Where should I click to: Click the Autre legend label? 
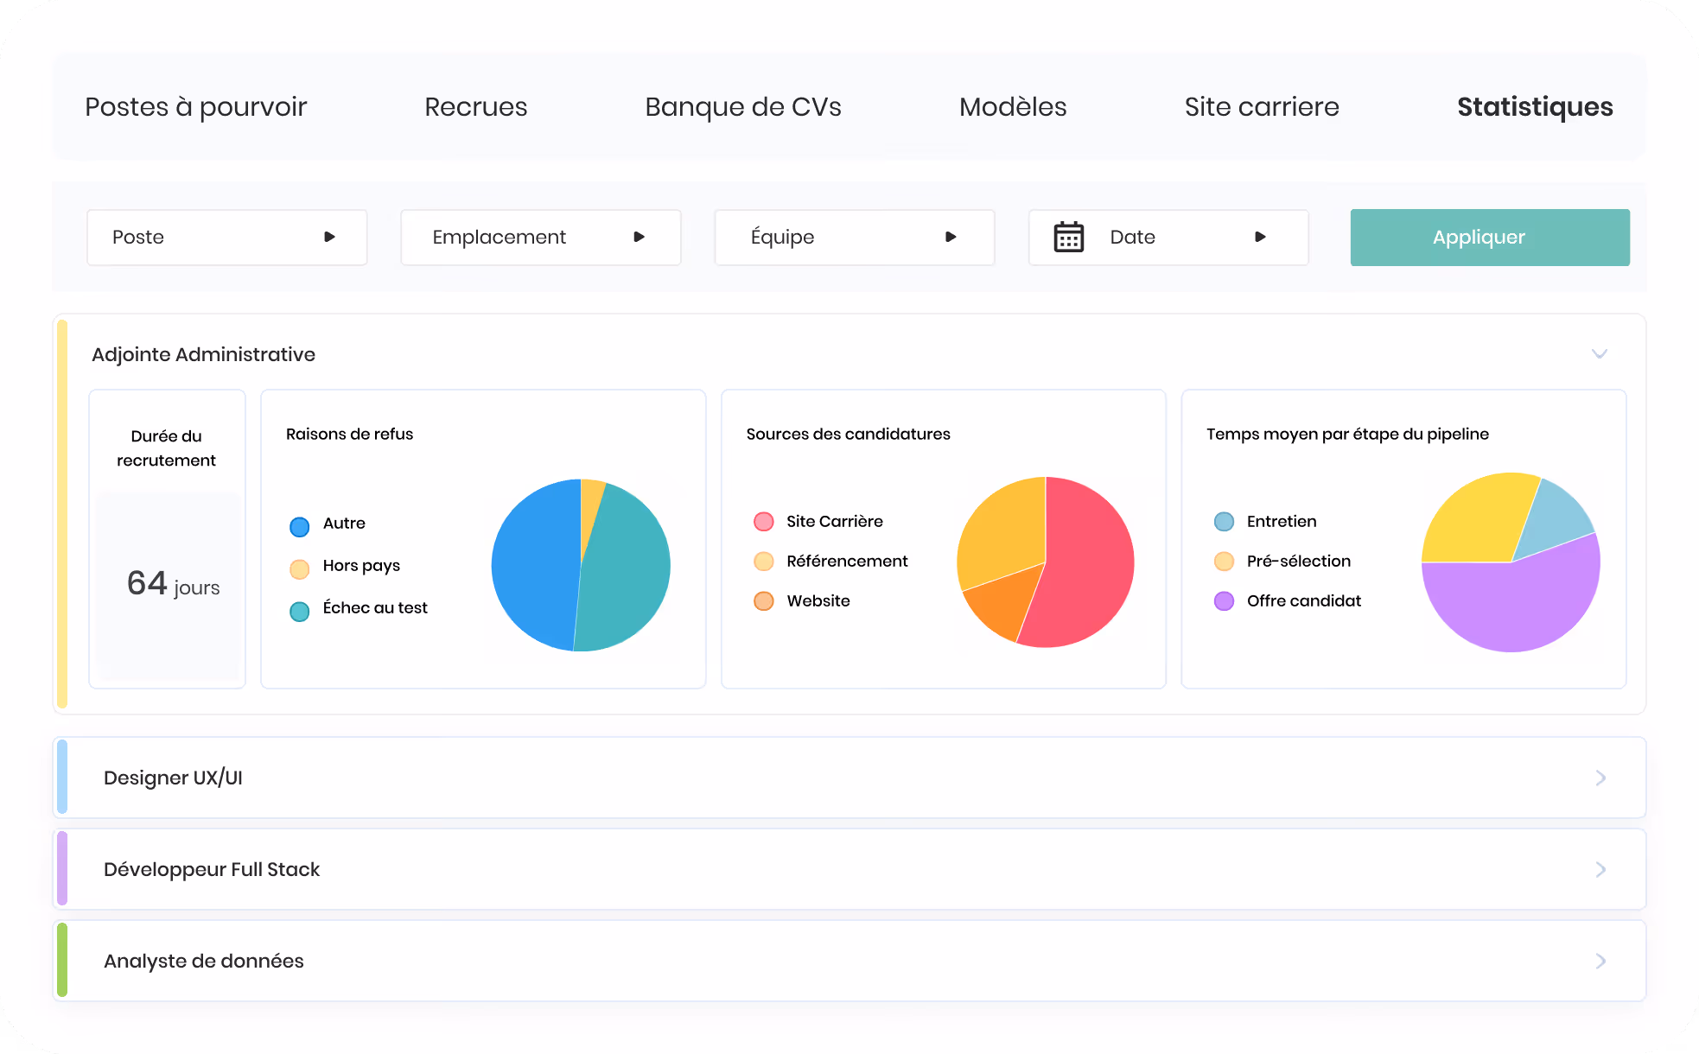click(x=344, y=523)
